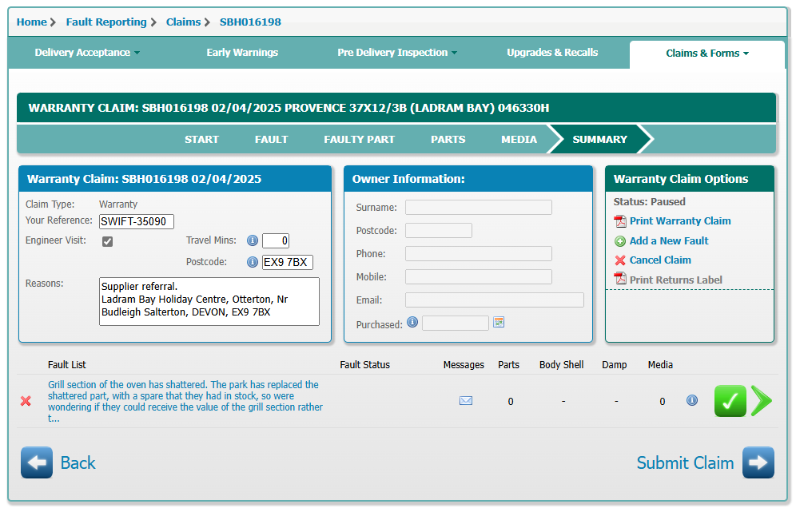
Task: Click the Print Warranty Claim link
Action: point(679,221)
